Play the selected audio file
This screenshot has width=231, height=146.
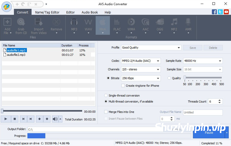[6, 119]
